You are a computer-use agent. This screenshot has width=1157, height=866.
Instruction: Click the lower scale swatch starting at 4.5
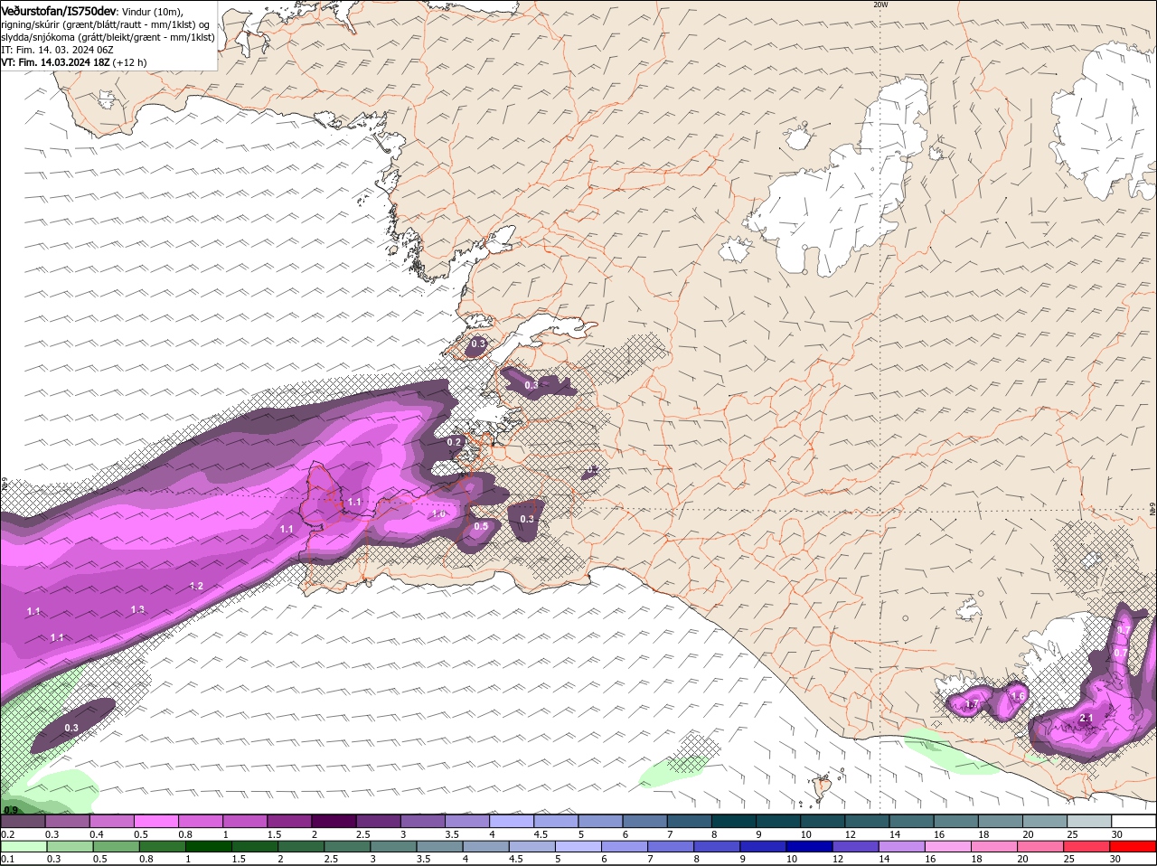(531, 846)
